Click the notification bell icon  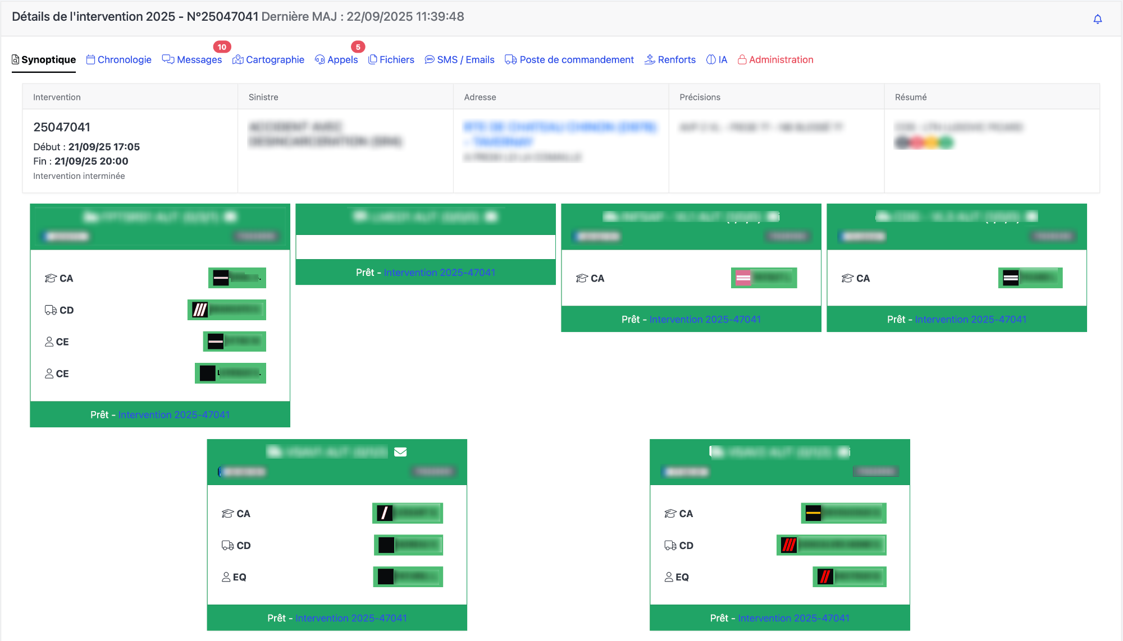pyautogui.click(x=1097, y=19)
